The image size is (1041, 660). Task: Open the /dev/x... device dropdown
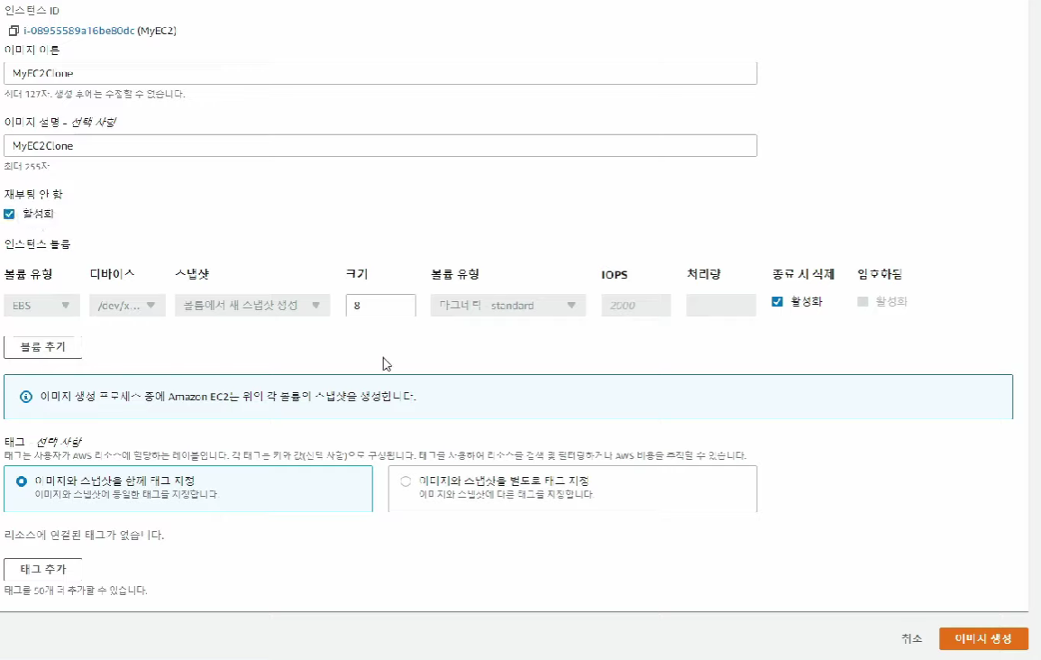(x=127, y=306)
